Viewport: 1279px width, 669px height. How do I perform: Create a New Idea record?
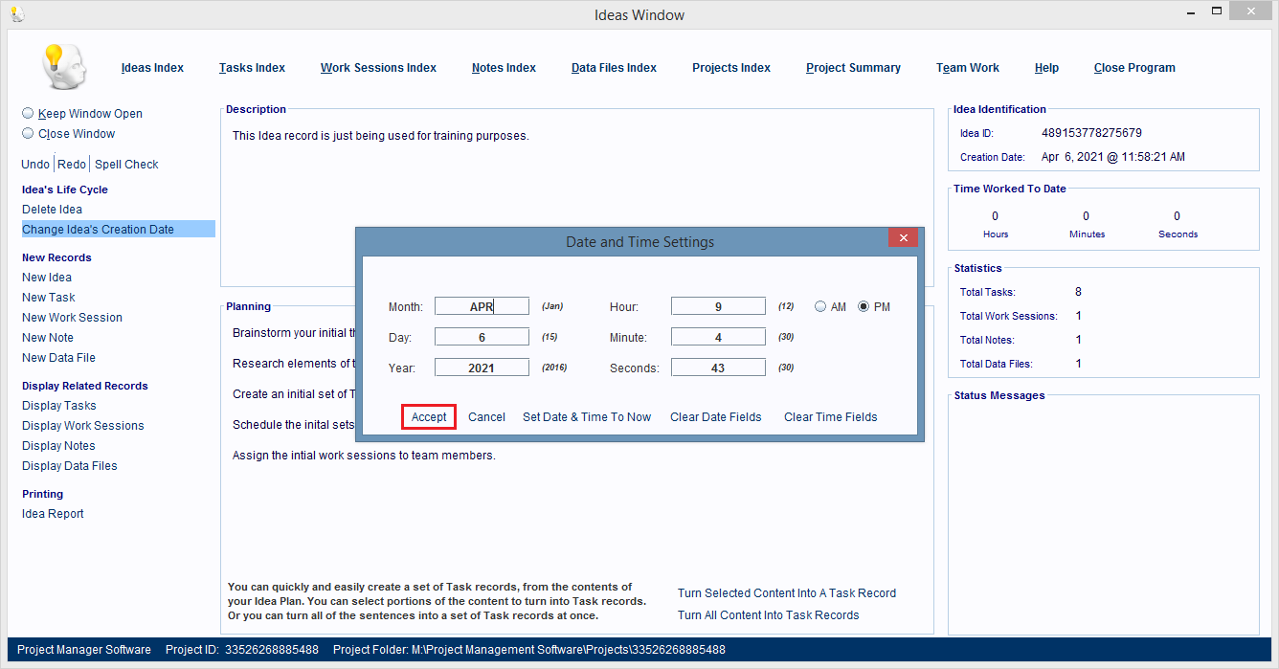pyautogui.click(x=47, y=277)
